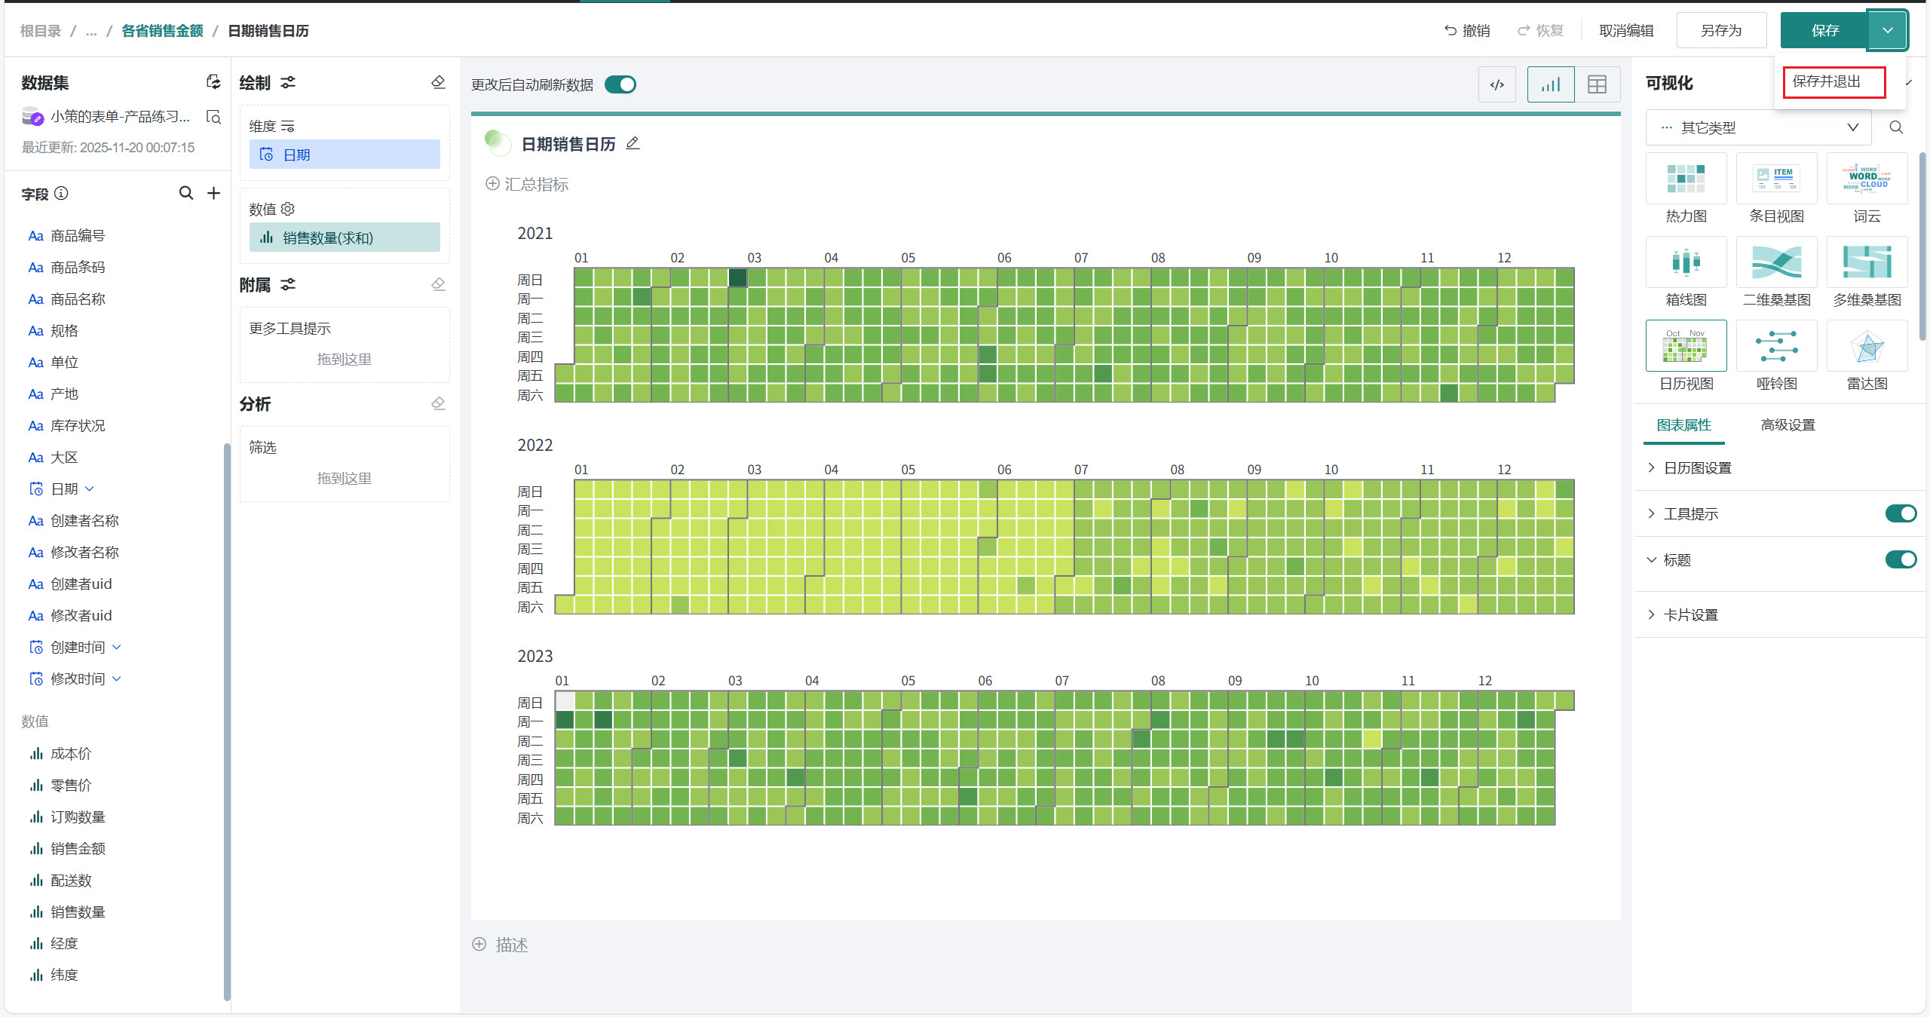This screenshot has height=1017, width=1930.
Task: Click the code view icon
Action: click(1497, 84)
